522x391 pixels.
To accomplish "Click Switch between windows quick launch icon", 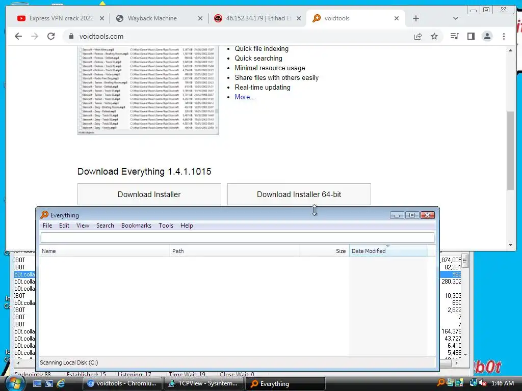I will click(x=49, y=384).
